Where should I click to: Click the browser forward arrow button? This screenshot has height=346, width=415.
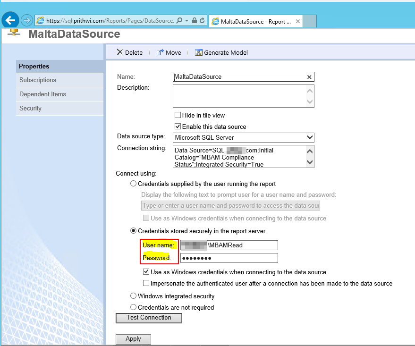coord(26,20)
